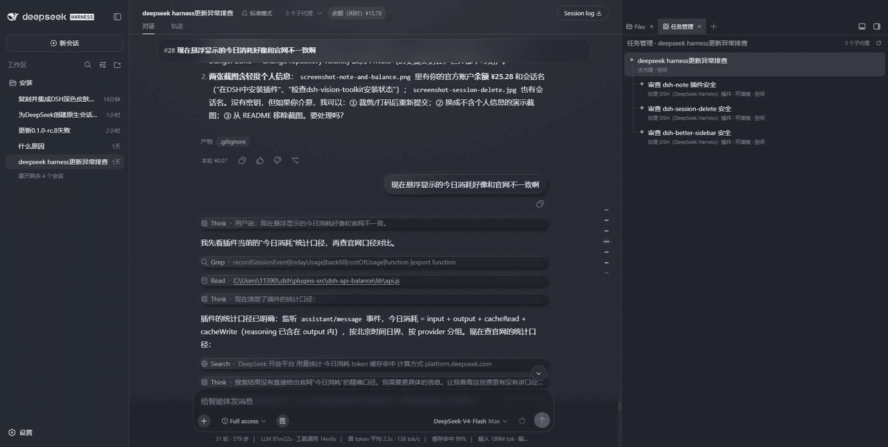888x447 pixels.
Task: Open the Full access permission dropdown
Action: pos(244,421)
